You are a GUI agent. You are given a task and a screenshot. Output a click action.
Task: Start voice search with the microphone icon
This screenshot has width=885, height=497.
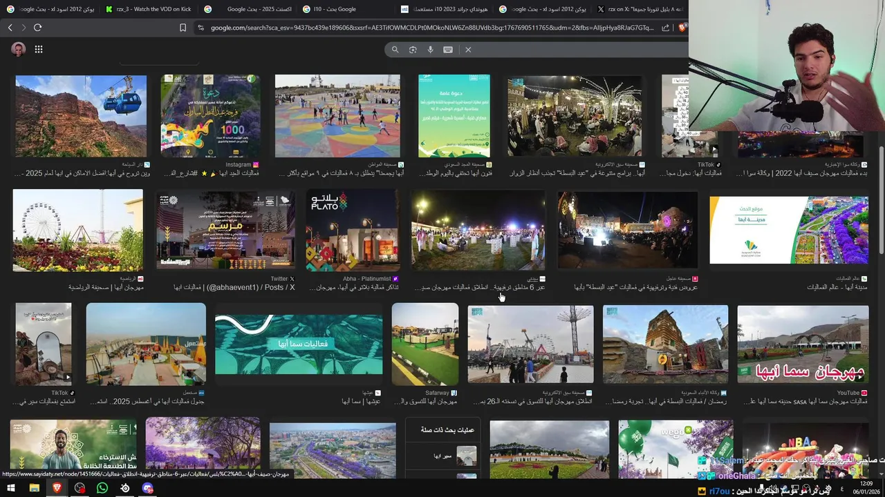coord(430,50)
